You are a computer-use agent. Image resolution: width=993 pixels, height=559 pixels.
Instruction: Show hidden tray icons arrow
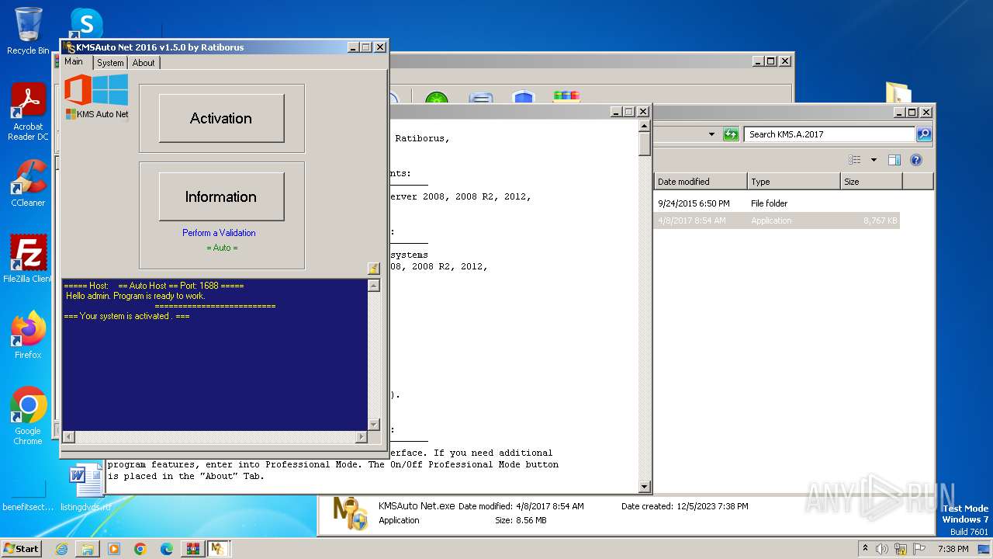[x=865, y=549]
